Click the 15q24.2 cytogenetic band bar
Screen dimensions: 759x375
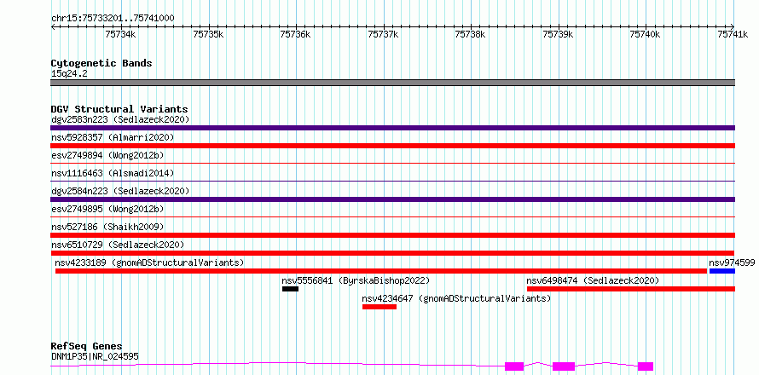(x=392, y=83)
